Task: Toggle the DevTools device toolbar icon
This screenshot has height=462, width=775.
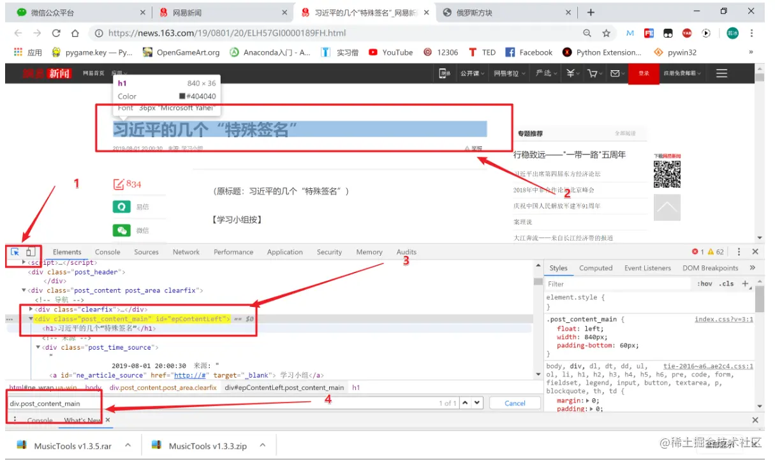Action: (x=30, y=252)
